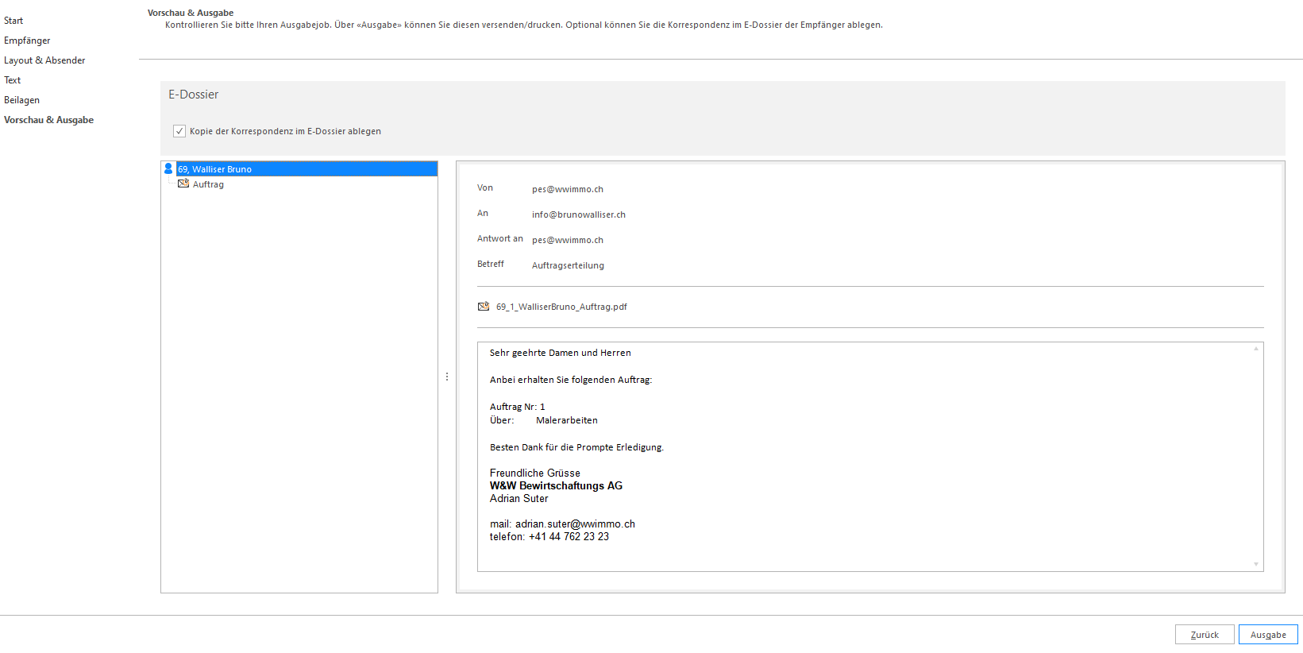1303x653 pixels.
Task: Click the 'Vorschau & Ausgabe' page title
Action: [x=191, y=13]
